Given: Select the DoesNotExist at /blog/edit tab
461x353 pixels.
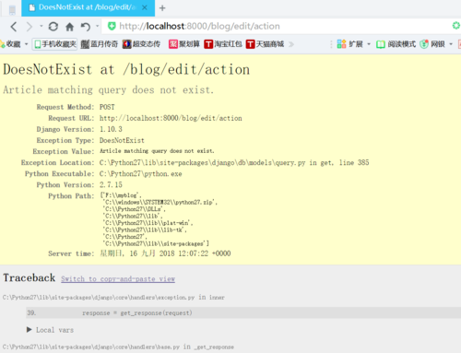Looking at the screenshot, I should 89,7.
